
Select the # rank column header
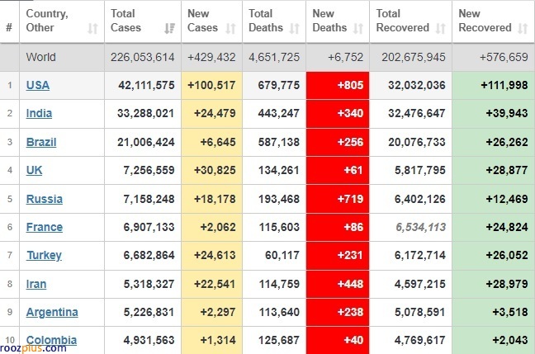pyautogui.click(x=9, y=27)
